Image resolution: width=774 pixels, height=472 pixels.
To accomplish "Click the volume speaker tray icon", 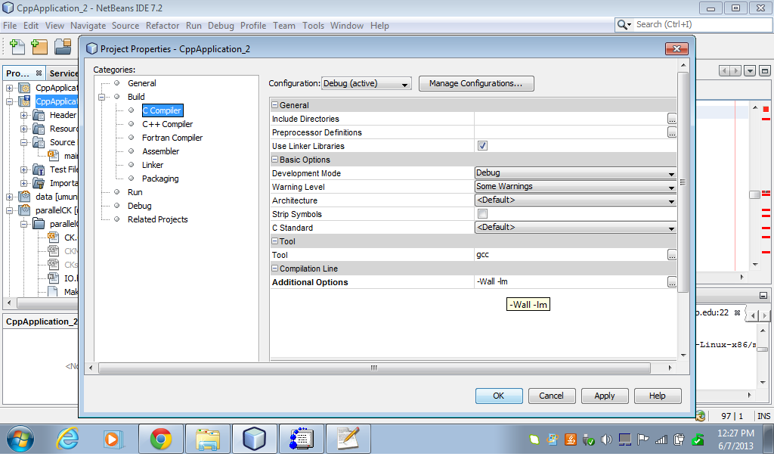I will (x=606, y=439).
